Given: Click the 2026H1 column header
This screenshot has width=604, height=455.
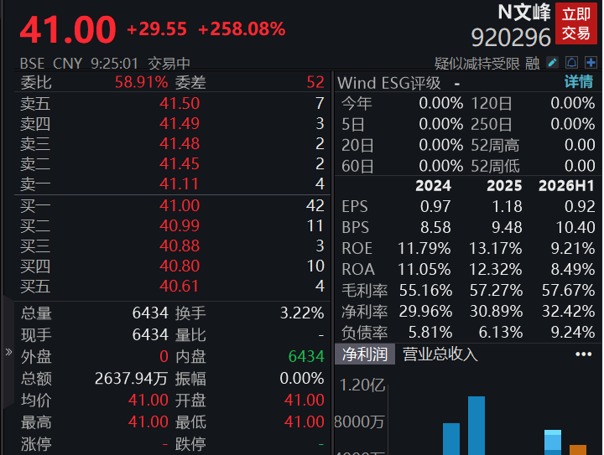Looking at the screenshot, I should pos(566,186).
